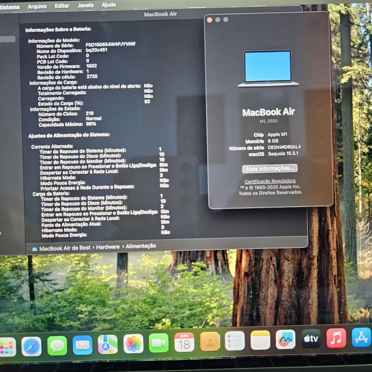Screen dimensions: 372x372
Task: Click the Fonte de Alimentação Atual label
Action: (71, 224)
